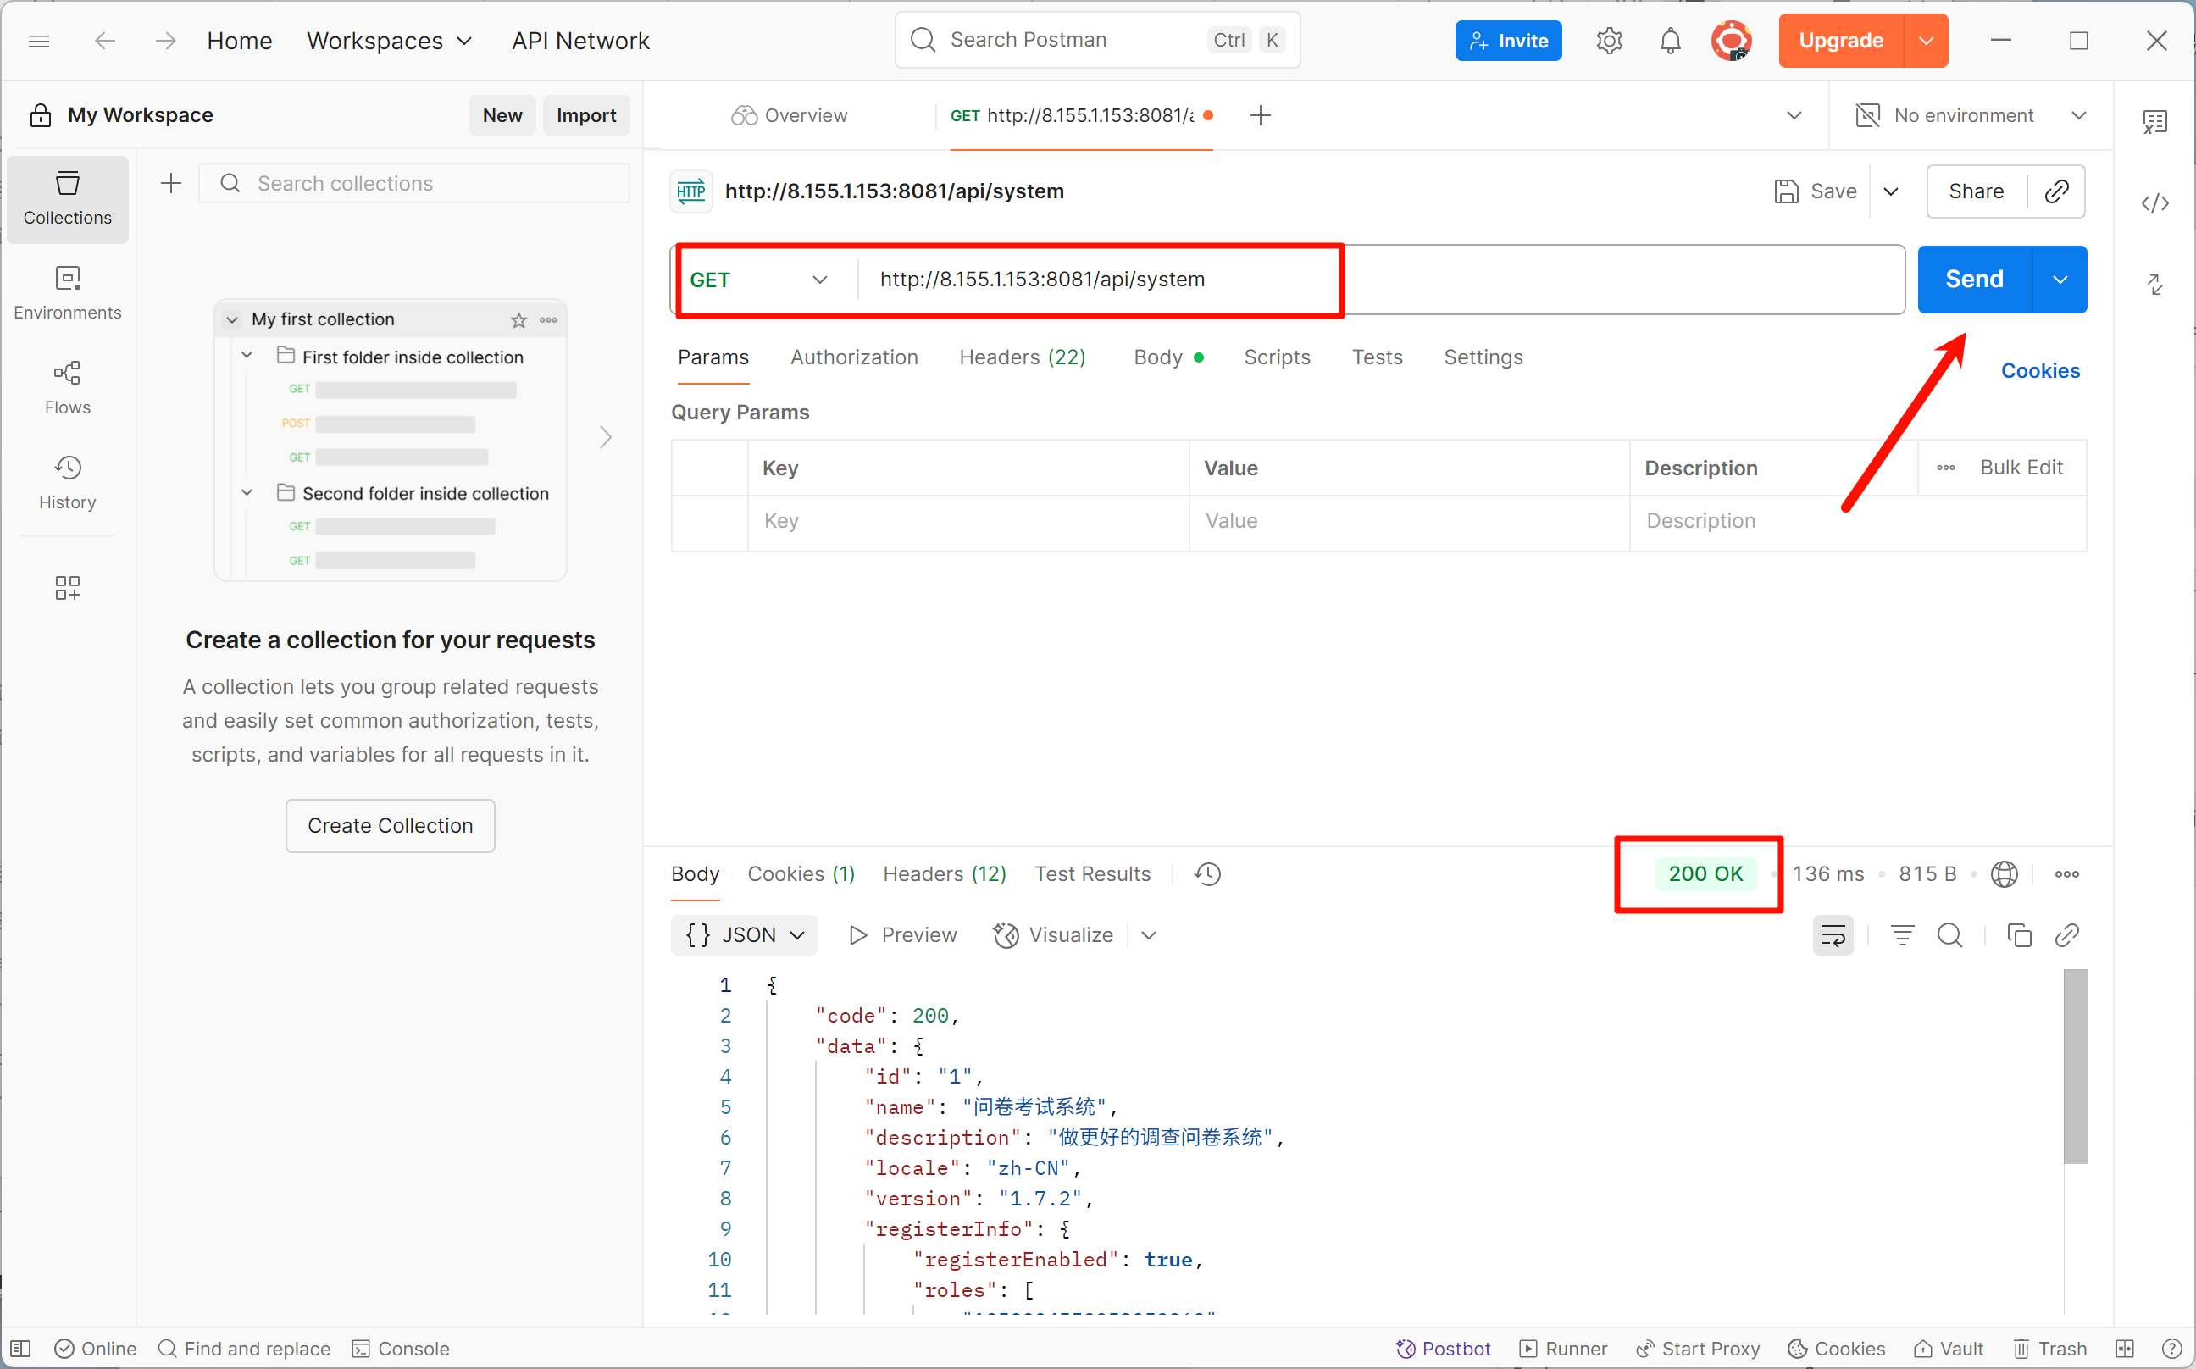Open Postbot in the status bar

1443,1348
